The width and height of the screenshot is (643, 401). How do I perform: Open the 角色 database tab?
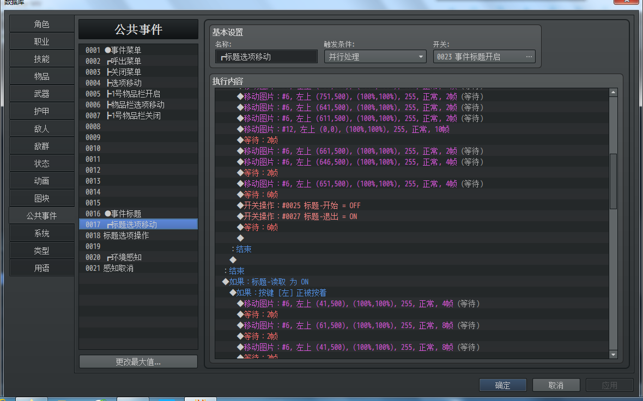coord(42,24)
